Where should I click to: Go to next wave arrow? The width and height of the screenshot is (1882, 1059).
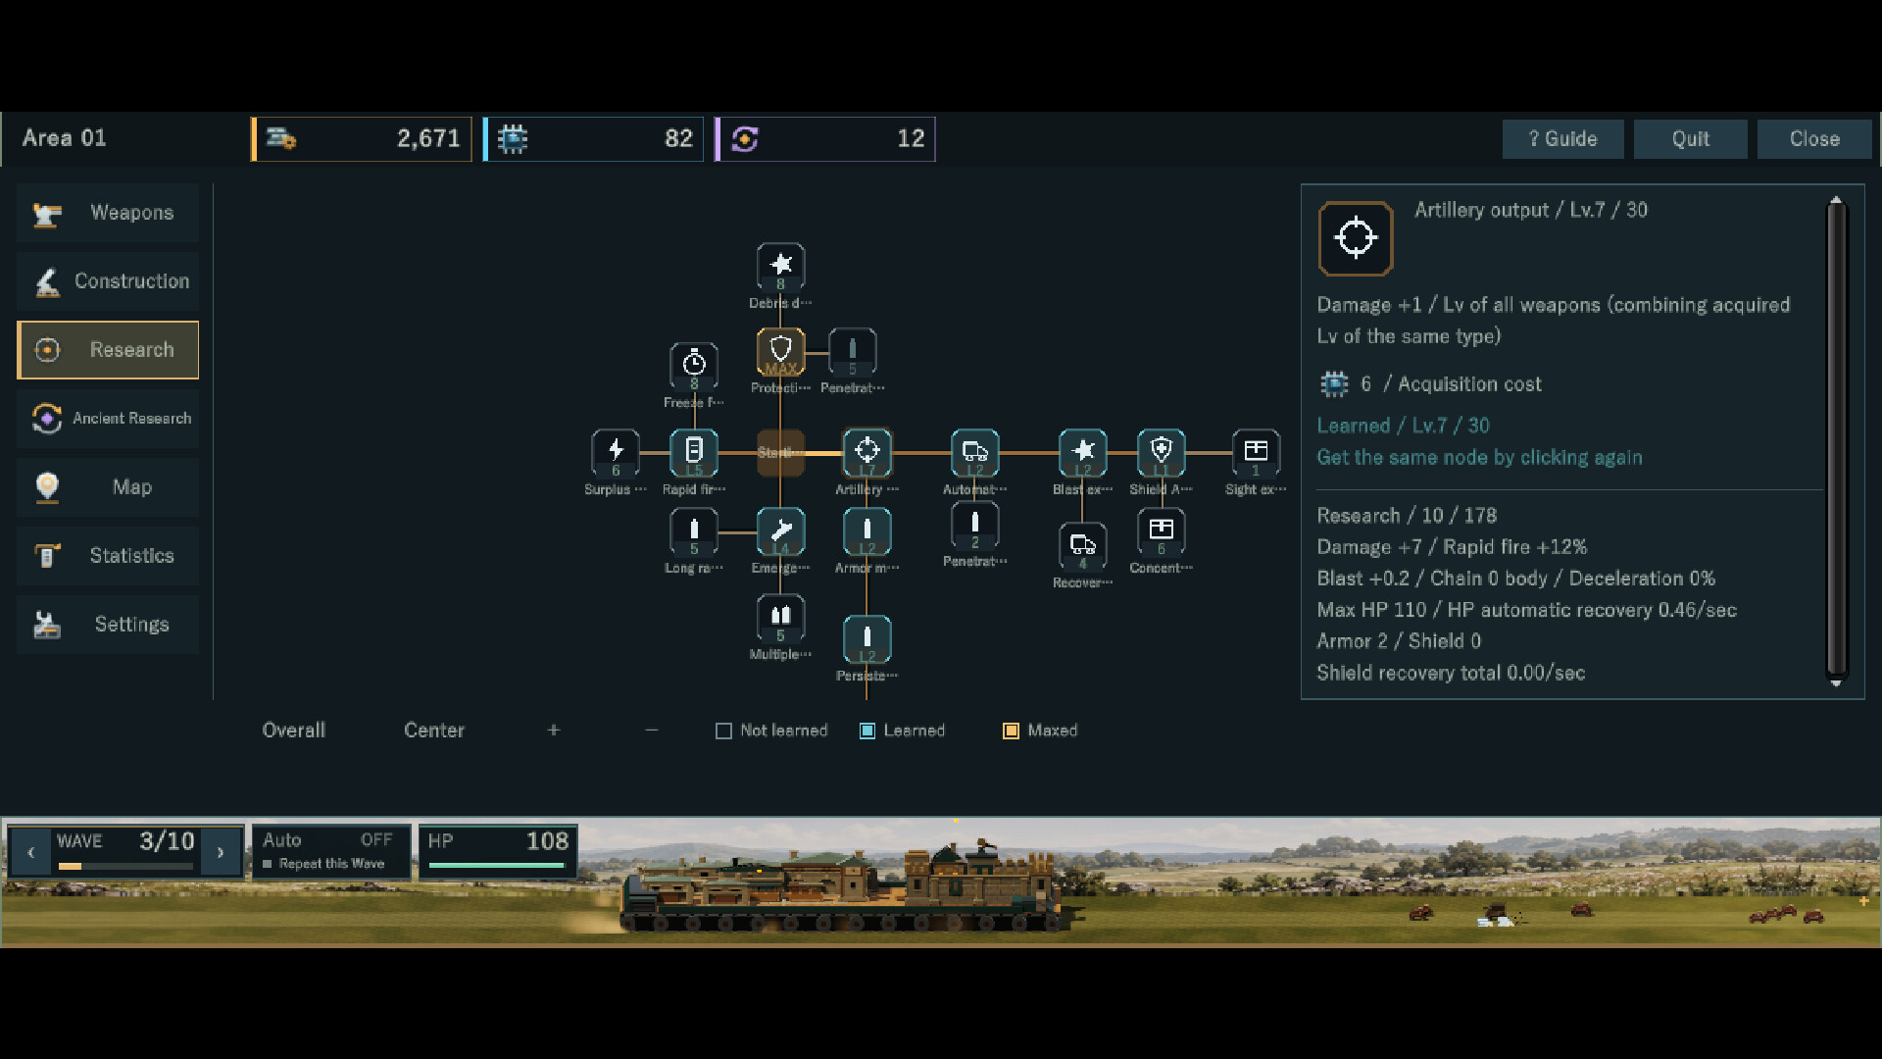click(x=221, y=852)
